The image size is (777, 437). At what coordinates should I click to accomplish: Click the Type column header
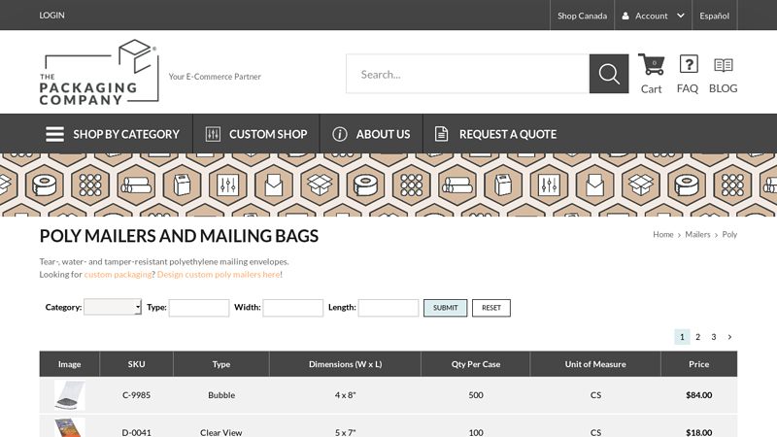click(221, 364)
